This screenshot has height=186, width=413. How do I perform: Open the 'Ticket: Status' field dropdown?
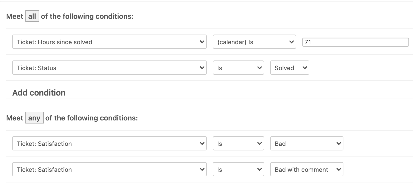tap(109, 68)
